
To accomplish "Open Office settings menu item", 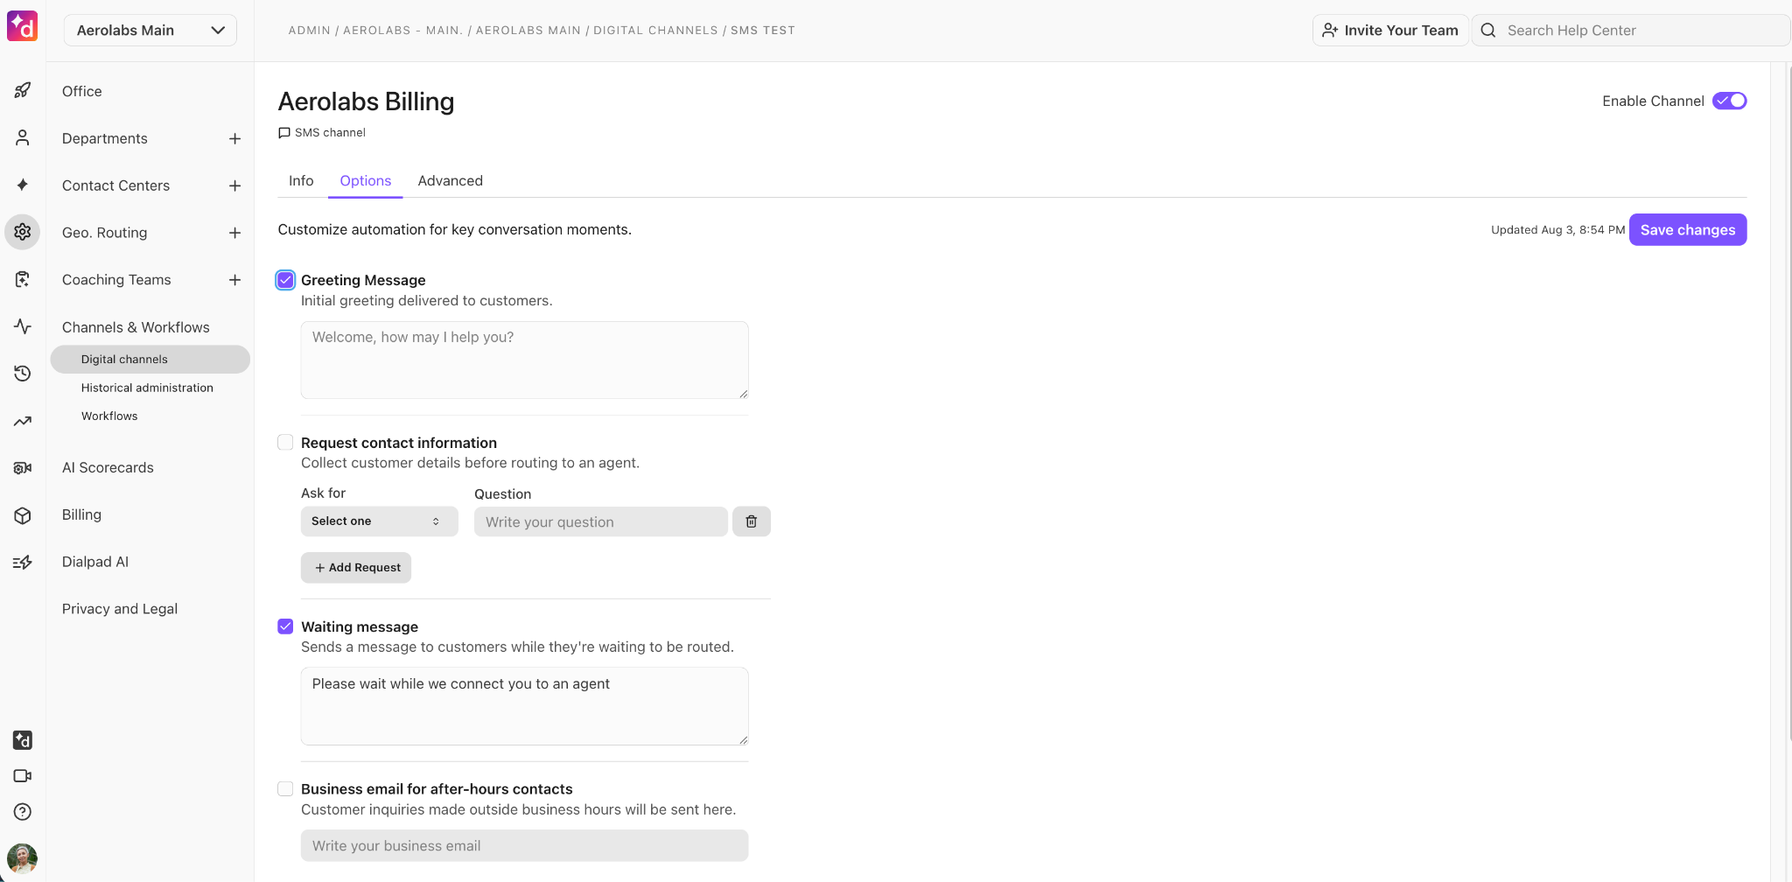I will coord(82,92).
